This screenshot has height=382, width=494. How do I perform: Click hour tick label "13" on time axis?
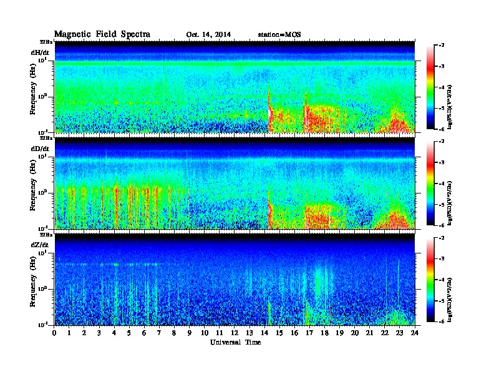point(249,333)
